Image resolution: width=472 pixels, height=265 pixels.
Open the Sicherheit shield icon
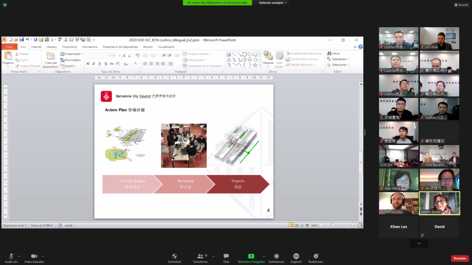tap(174, 256)
